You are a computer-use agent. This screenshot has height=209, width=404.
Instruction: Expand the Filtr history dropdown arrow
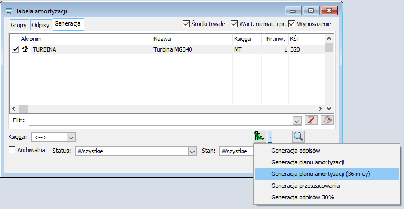[297, 121]
